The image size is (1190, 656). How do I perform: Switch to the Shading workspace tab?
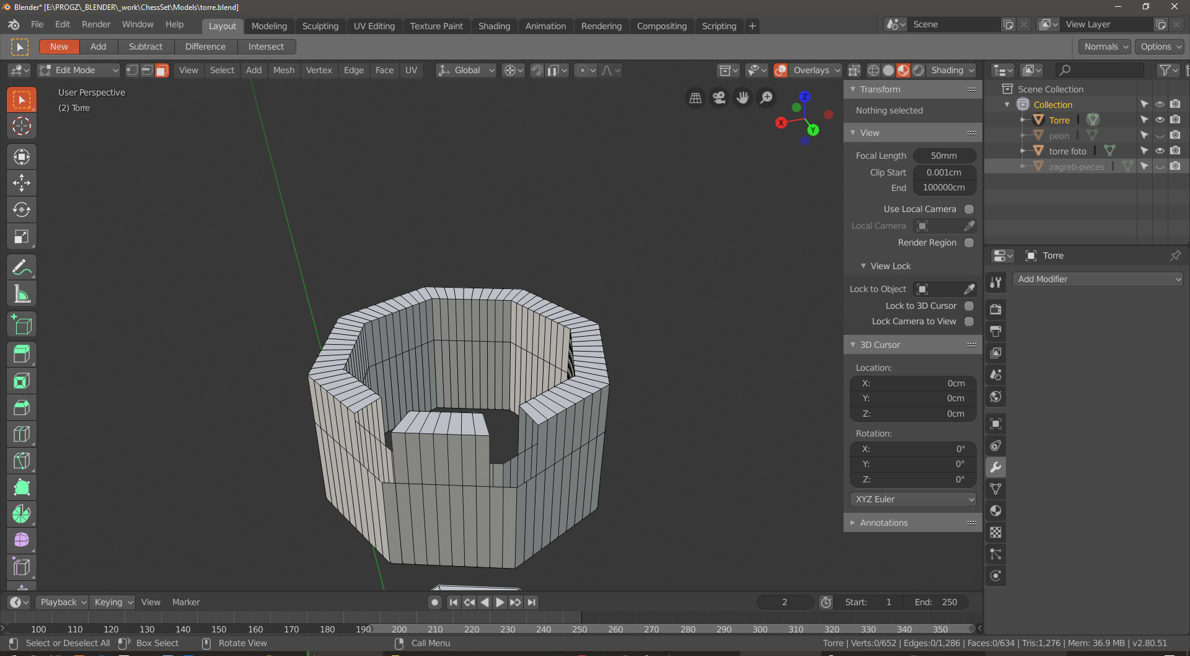pyautogui.click(x=494, y=26)
